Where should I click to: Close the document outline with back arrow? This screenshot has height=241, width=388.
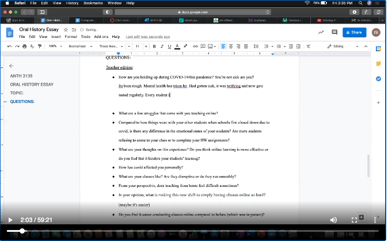point(11,66)
